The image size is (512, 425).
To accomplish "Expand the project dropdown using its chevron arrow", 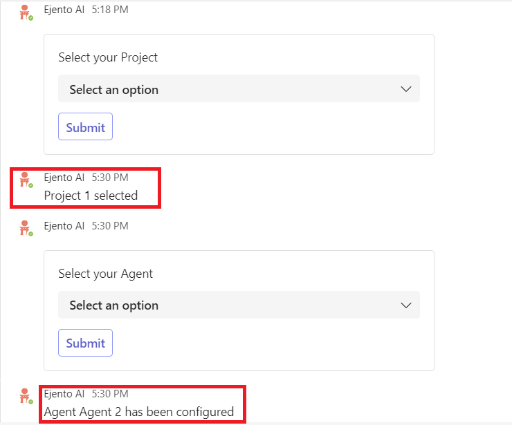I will 405,89.
